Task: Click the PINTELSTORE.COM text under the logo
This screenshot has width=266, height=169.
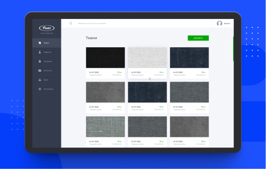Action: tap(47, 33)
